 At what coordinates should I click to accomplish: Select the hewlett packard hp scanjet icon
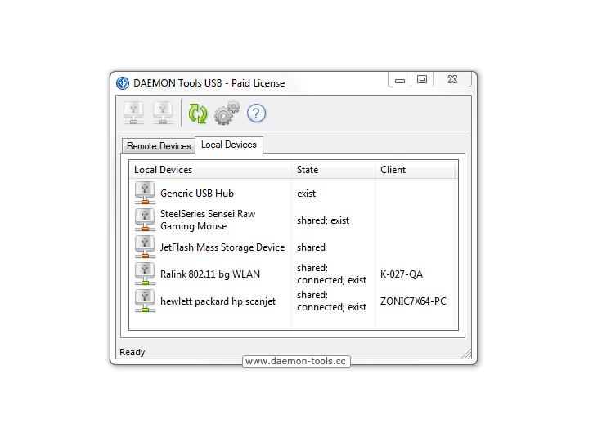(x=145, y=301)
